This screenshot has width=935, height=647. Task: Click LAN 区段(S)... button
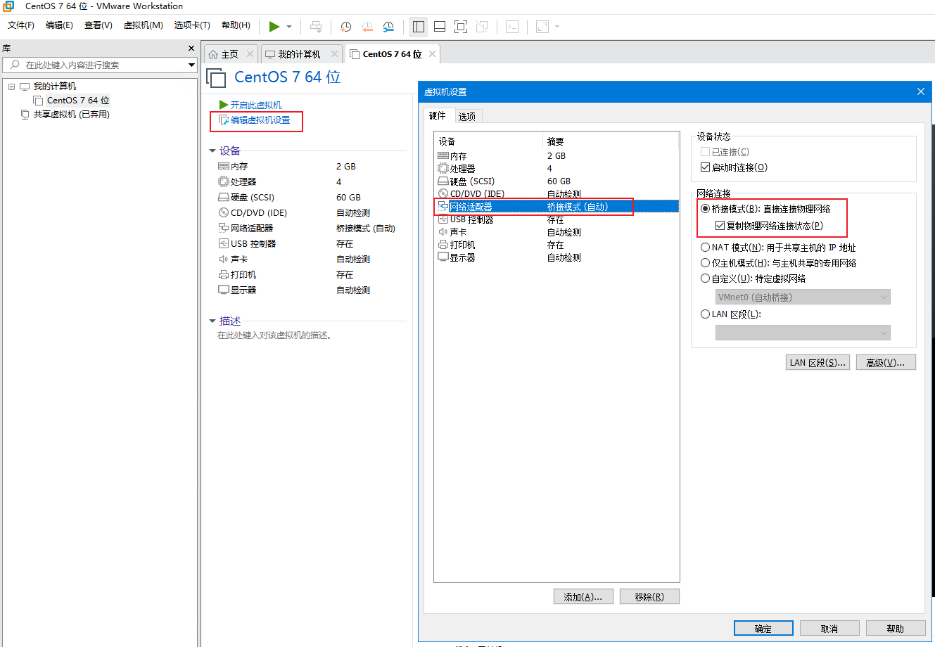[x=818, y=362]
